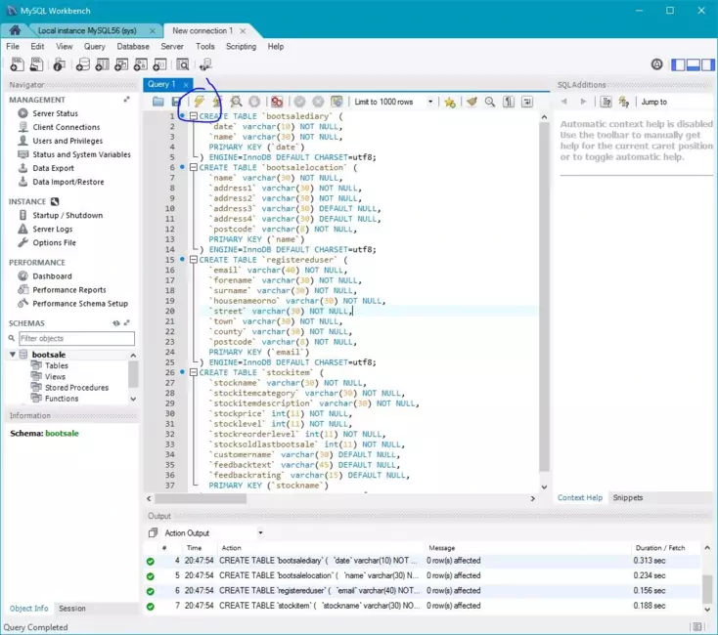Open the Action Output dropdown
Viewport: 718px width, 635px height.
point(260,532)
